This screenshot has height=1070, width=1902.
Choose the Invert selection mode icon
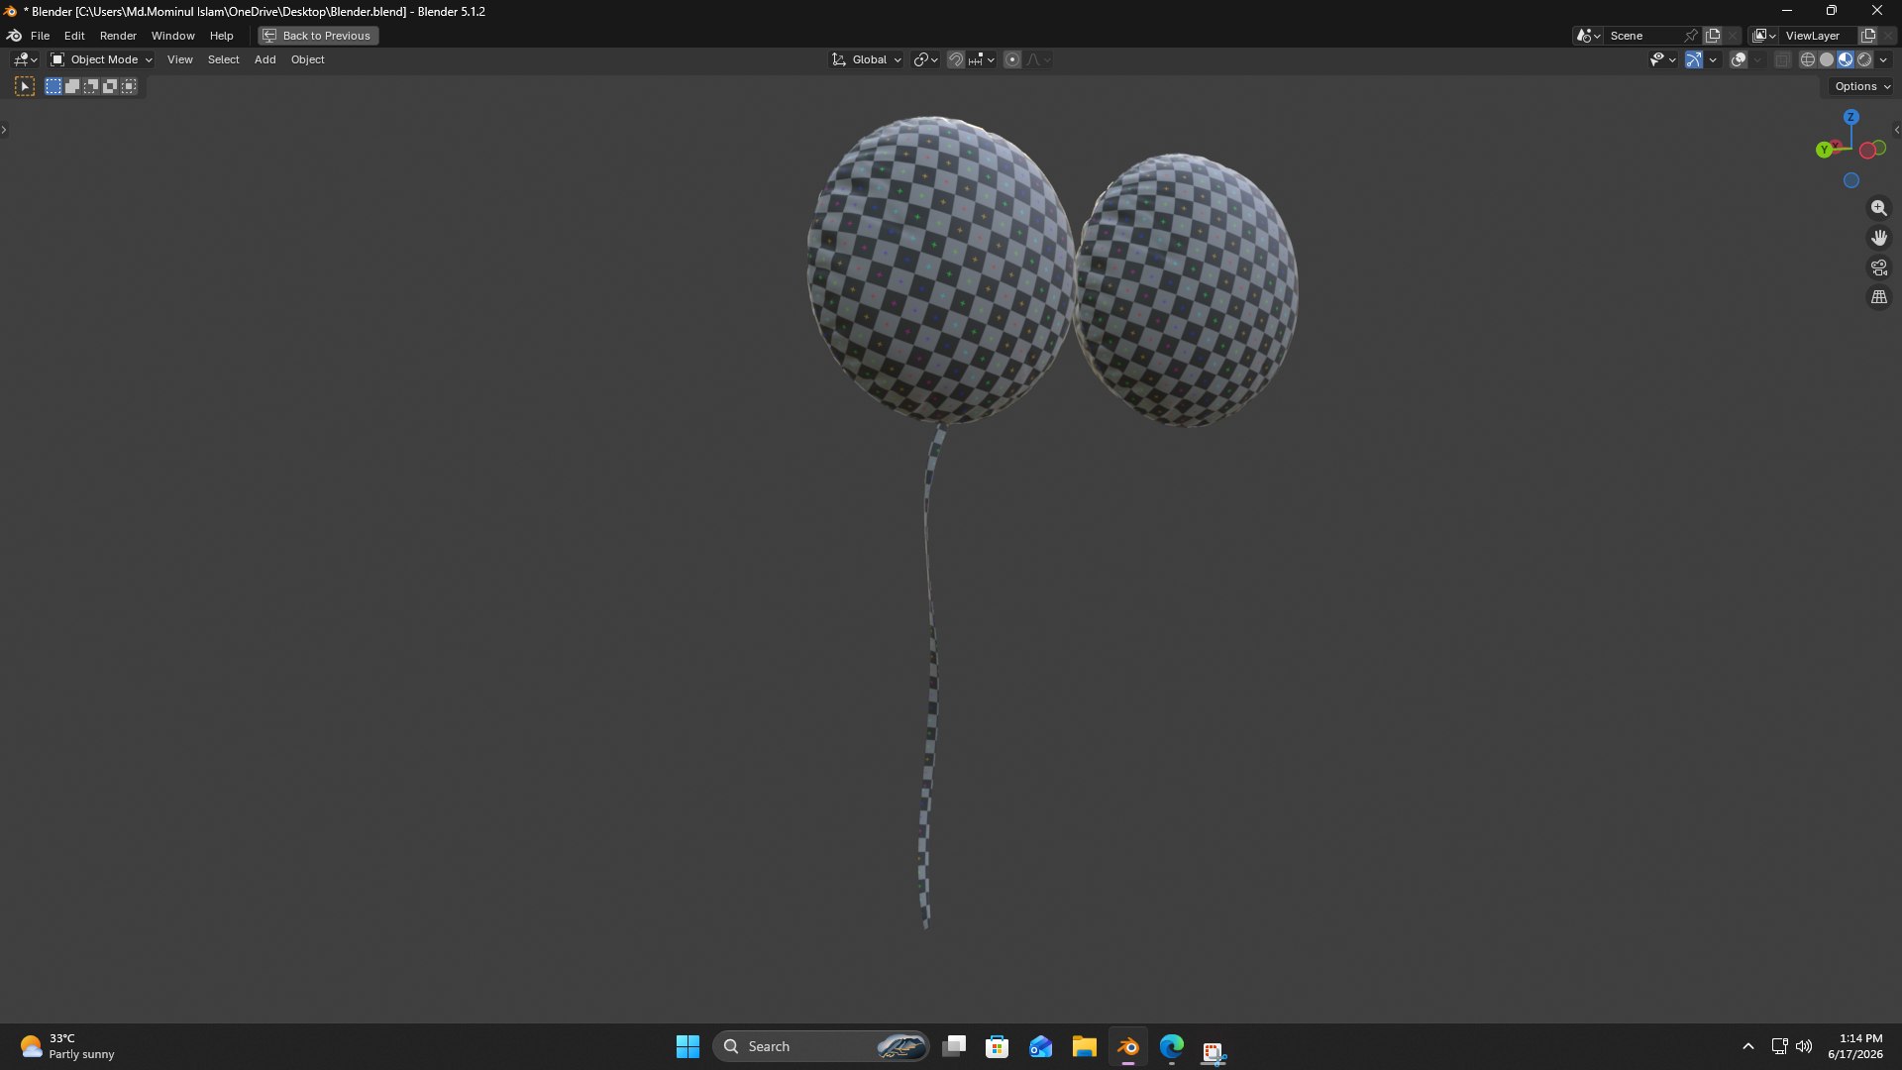point(110,86)
